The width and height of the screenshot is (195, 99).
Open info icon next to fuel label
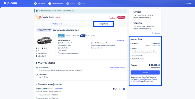45,56
